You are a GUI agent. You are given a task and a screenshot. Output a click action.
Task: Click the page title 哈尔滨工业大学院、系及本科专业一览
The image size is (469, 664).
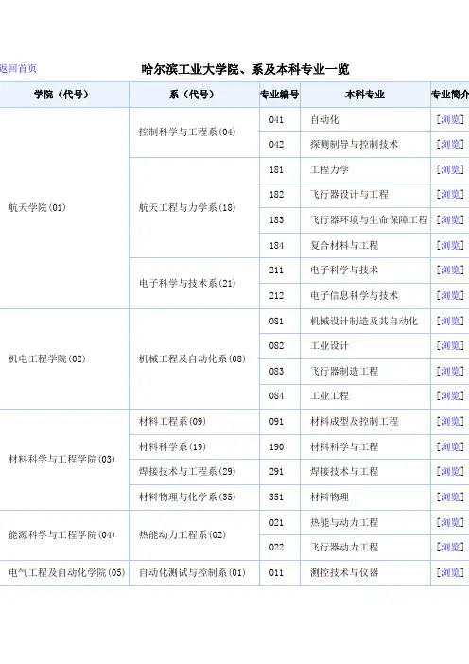(245, 69)
